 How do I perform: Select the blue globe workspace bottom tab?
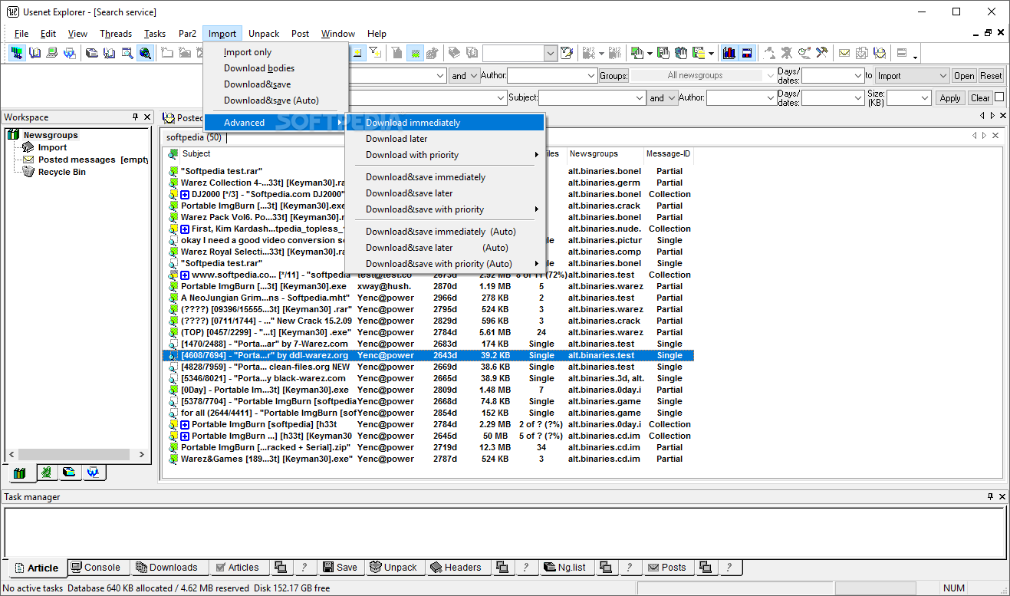pyautogui.click(x=93, y=473)
